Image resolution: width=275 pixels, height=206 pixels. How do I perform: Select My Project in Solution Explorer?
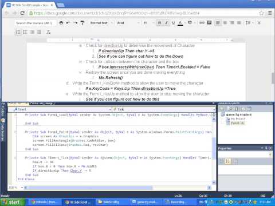(x=235, y=119)
